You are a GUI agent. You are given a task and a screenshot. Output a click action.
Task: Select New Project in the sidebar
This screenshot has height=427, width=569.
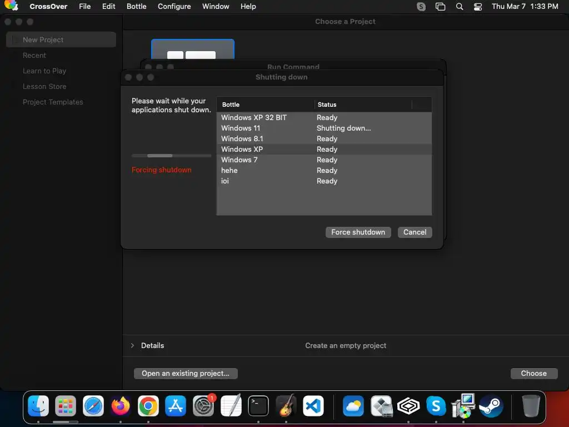coord(61,39)
